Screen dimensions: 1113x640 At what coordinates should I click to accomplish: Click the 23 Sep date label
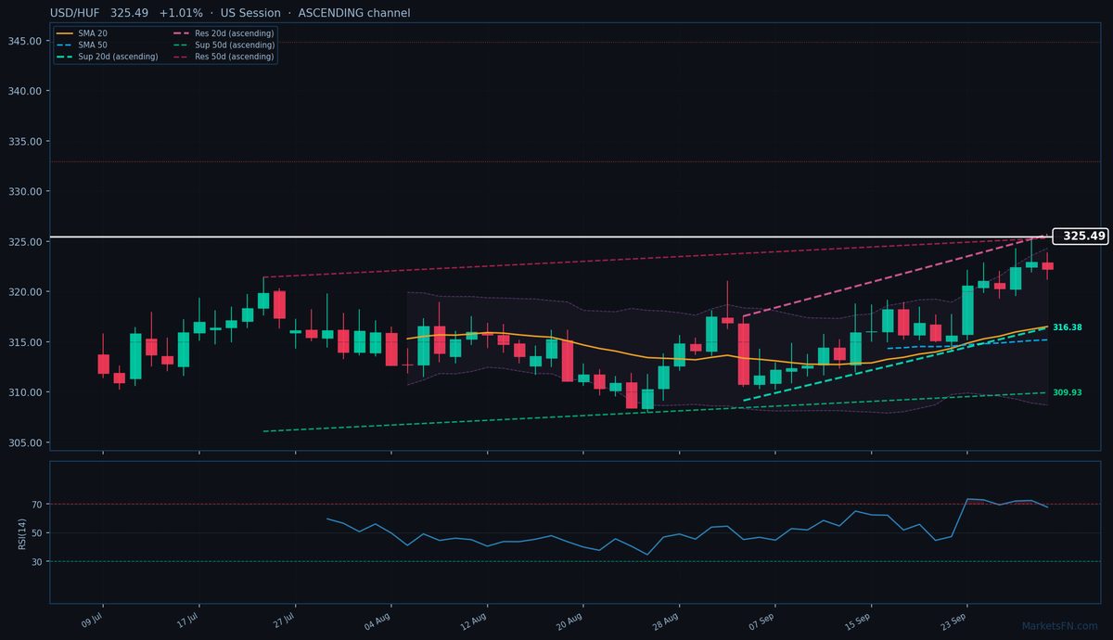click(x=953, y=621)
